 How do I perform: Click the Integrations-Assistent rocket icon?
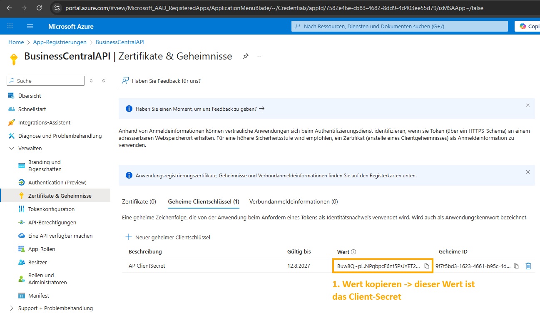pyautogui.click(x=11, y=122)
